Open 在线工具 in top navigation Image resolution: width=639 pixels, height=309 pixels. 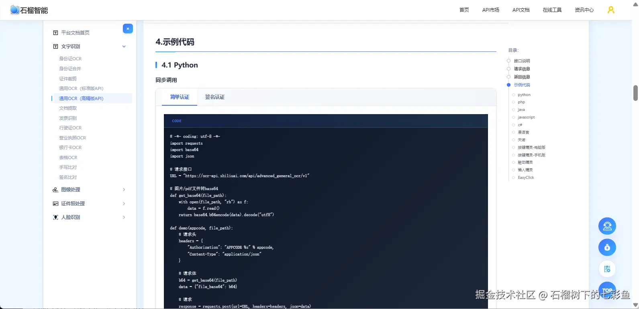pyautogui.click(x=552, y=10)
